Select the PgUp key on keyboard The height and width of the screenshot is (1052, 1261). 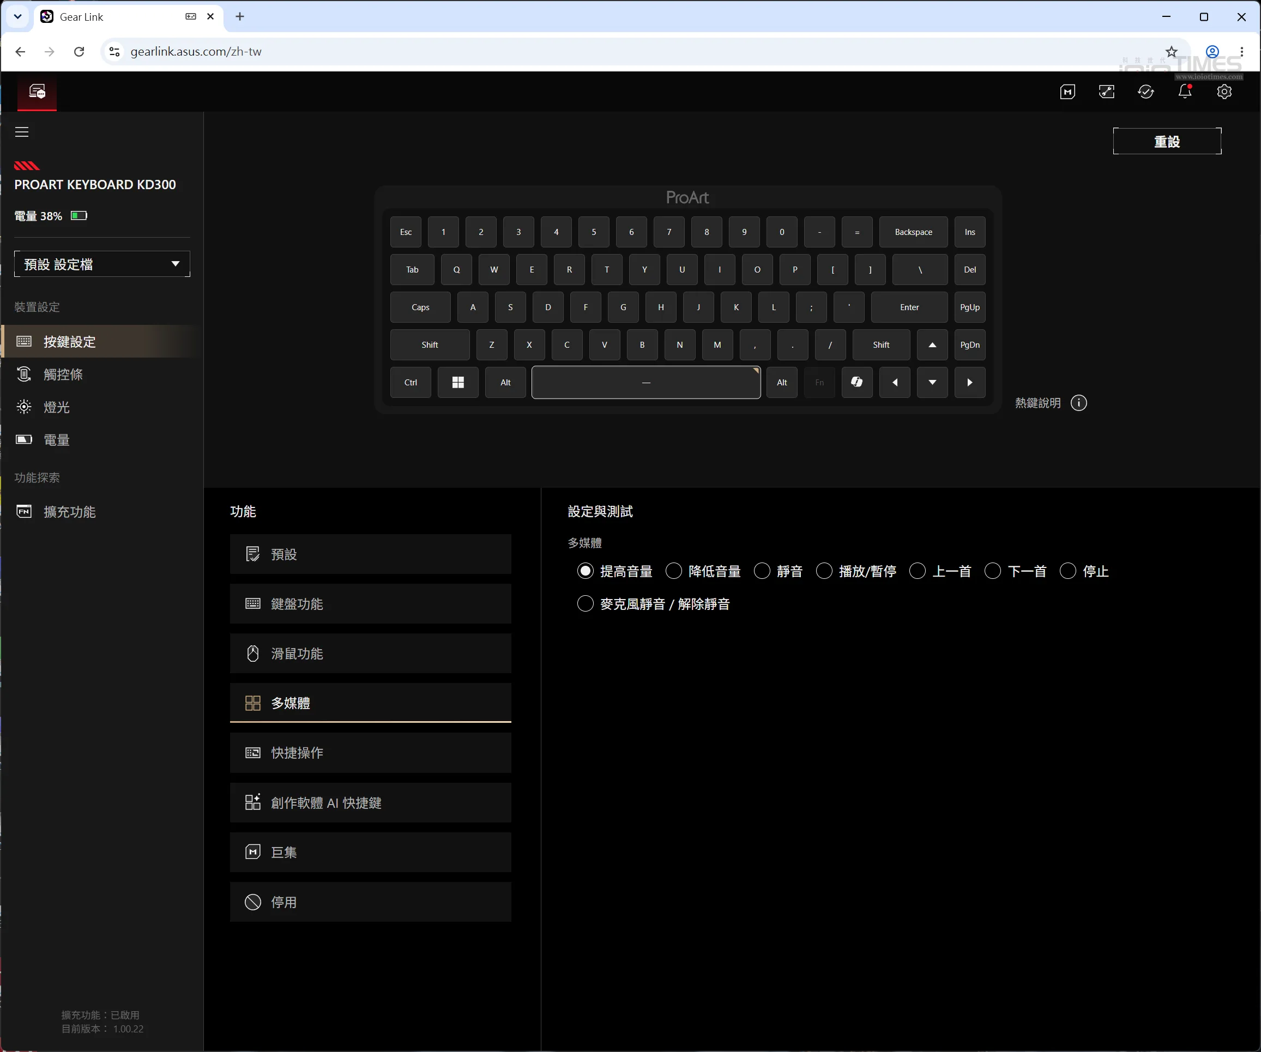pos(970,307)
